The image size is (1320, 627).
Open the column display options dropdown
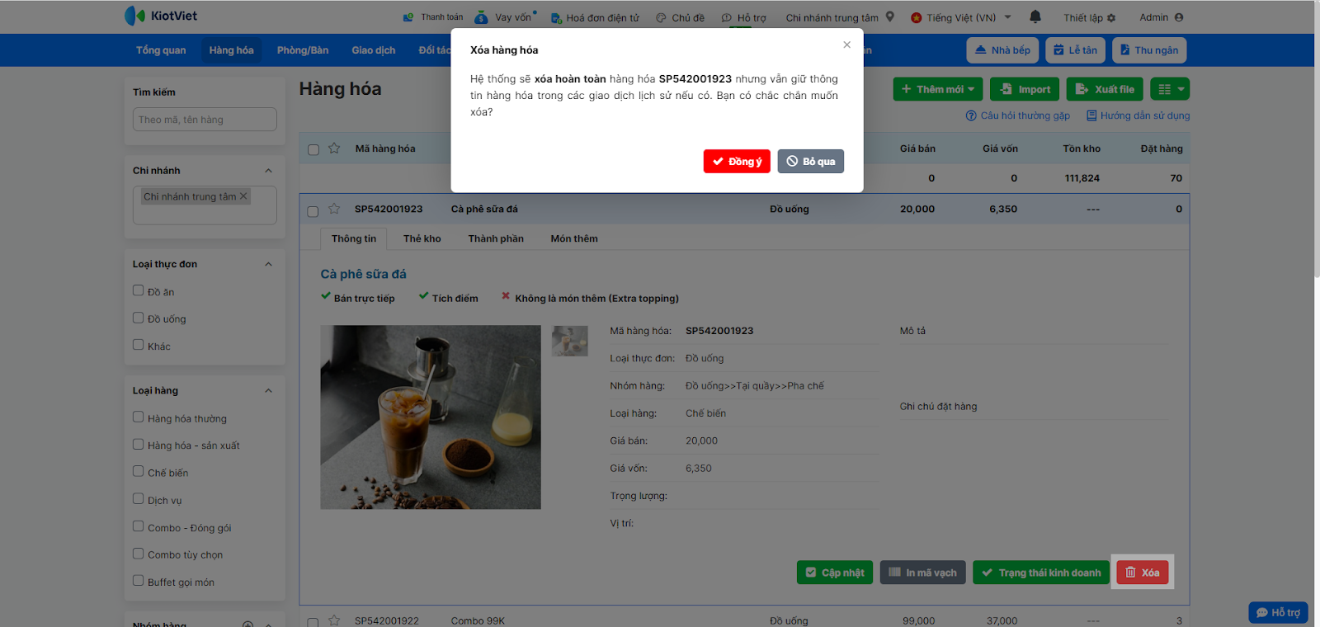[1170, 89]
